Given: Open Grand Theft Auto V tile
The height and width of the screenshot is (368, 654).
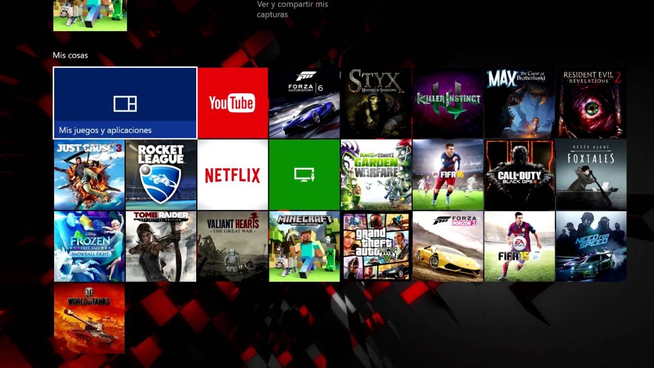Looking at the screenshot, I should [376, 246].
